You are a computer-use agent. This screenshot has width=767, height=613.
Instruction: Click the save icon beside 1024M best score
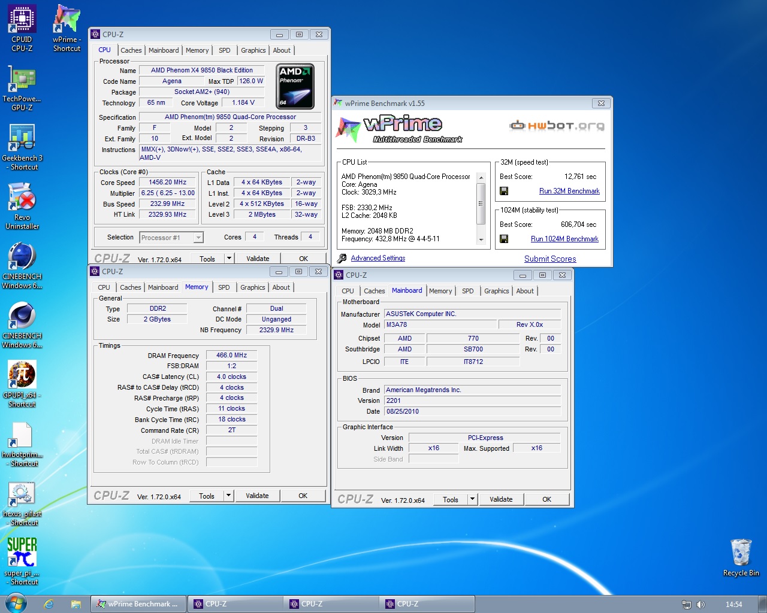pyautogui.click(x=504, y=239)
